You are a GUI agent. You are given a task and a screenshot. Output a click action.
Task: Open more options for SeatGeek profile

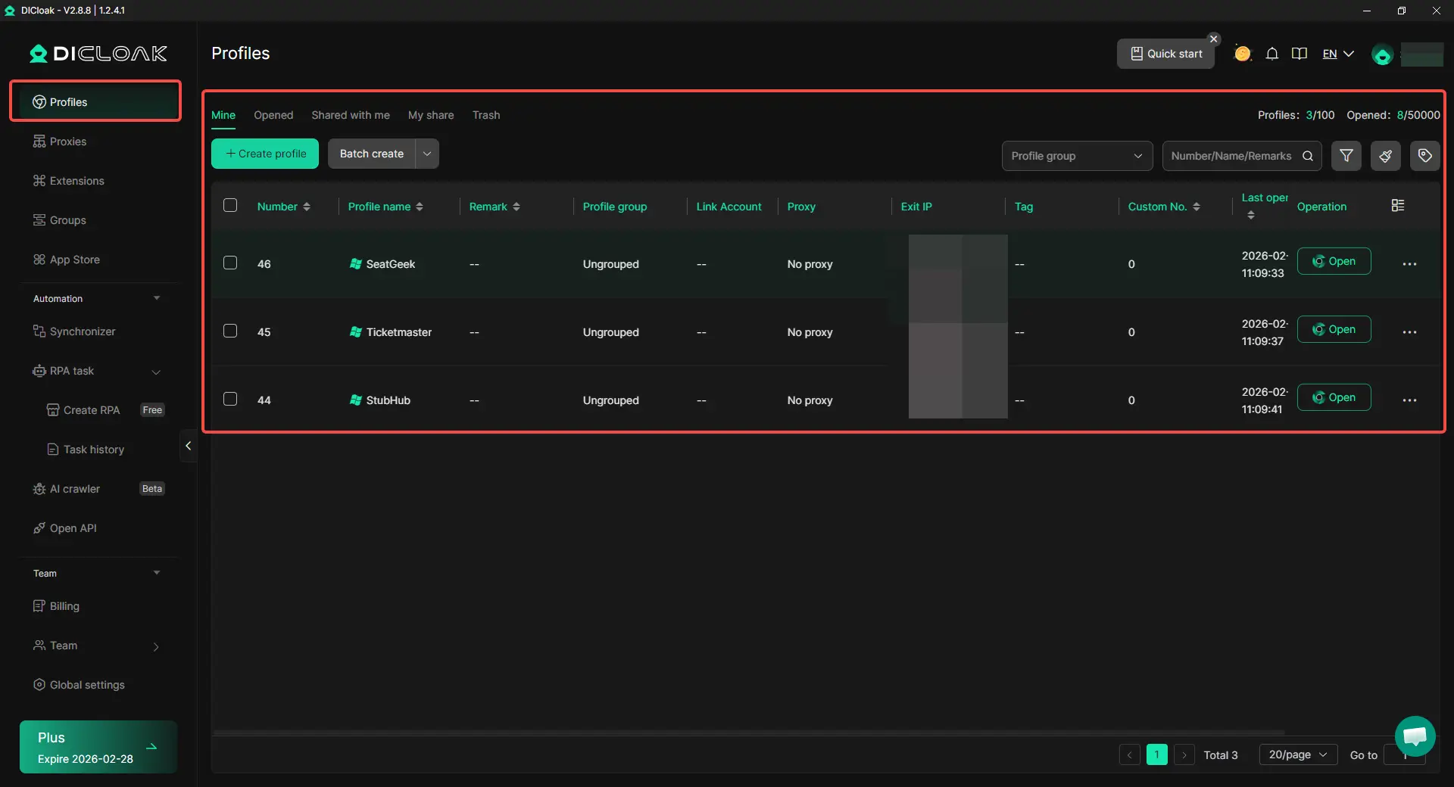tap(1409, 264)
